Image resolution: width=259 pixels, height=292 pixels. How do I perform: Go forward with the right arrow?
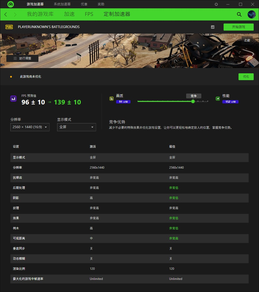pyautogui.click(x=15, y=14)
